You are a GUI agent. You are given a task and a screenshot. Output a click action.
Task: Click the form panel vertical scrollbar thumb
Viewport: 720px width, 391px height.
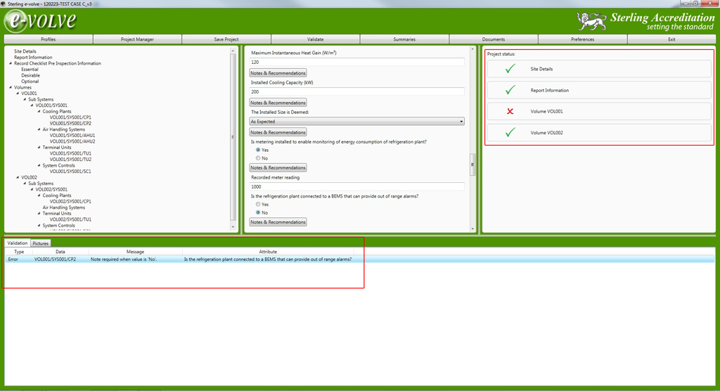pos(472,165)
